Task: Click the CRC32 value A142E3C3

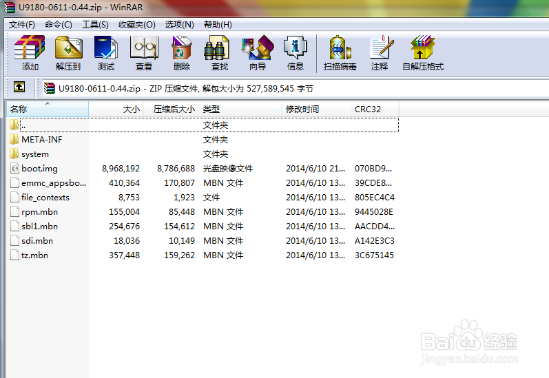Action: click(x=375, y=241)
